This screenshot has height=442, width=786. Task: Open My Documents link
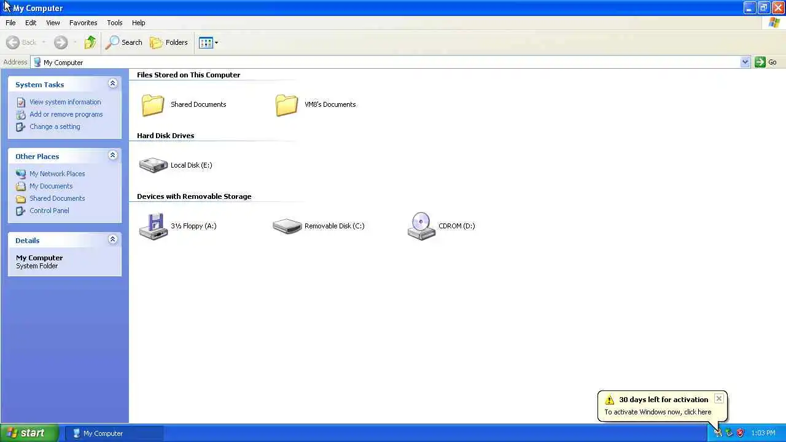coord(51,186)
